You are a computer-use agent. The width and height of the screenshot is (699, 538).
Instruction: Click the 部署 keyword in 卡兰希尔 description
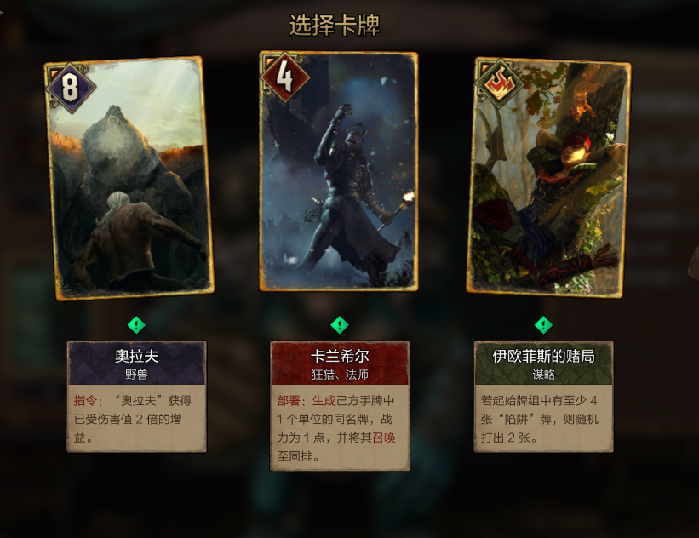tap(289, 401)
